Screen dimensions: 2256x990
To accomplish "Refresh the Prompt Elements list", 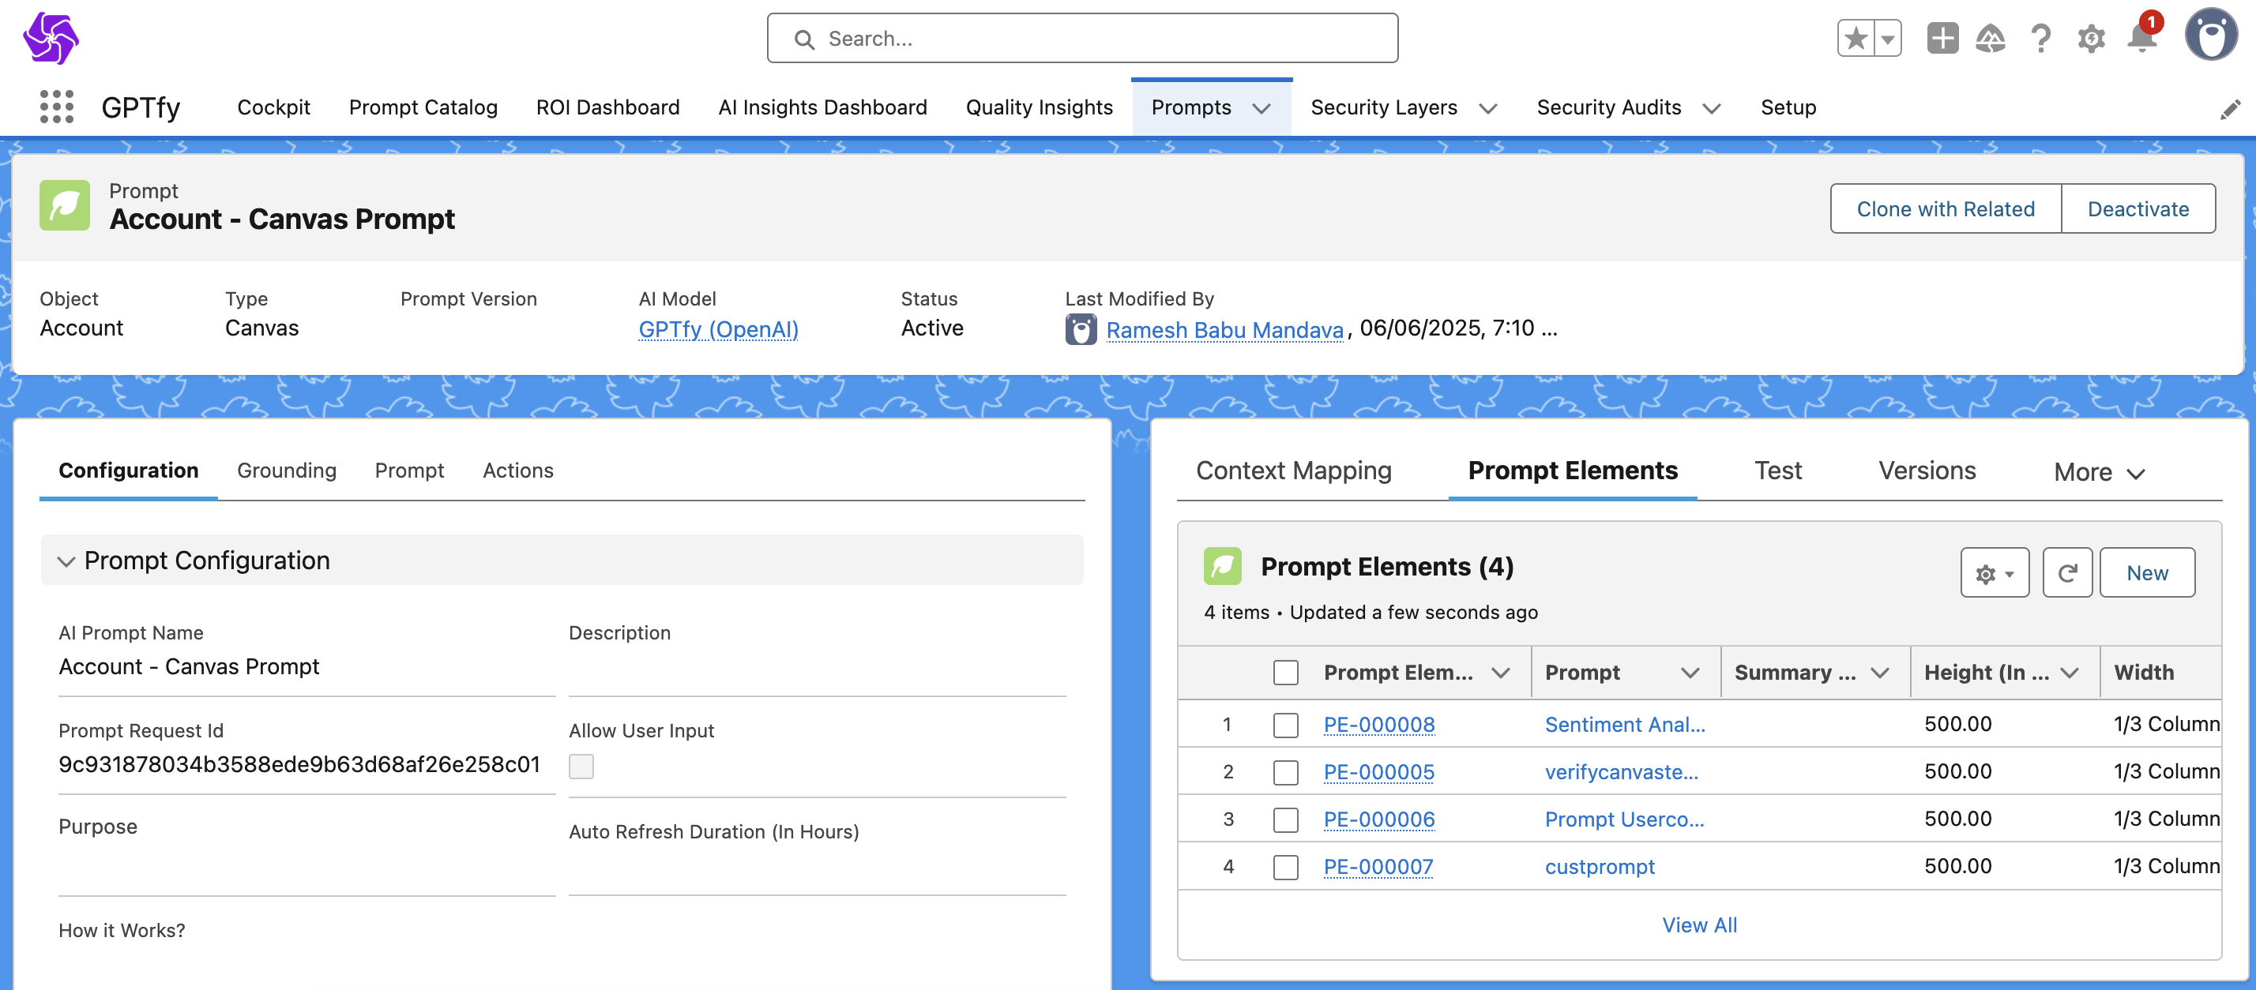I will [x=2067, y=573].
